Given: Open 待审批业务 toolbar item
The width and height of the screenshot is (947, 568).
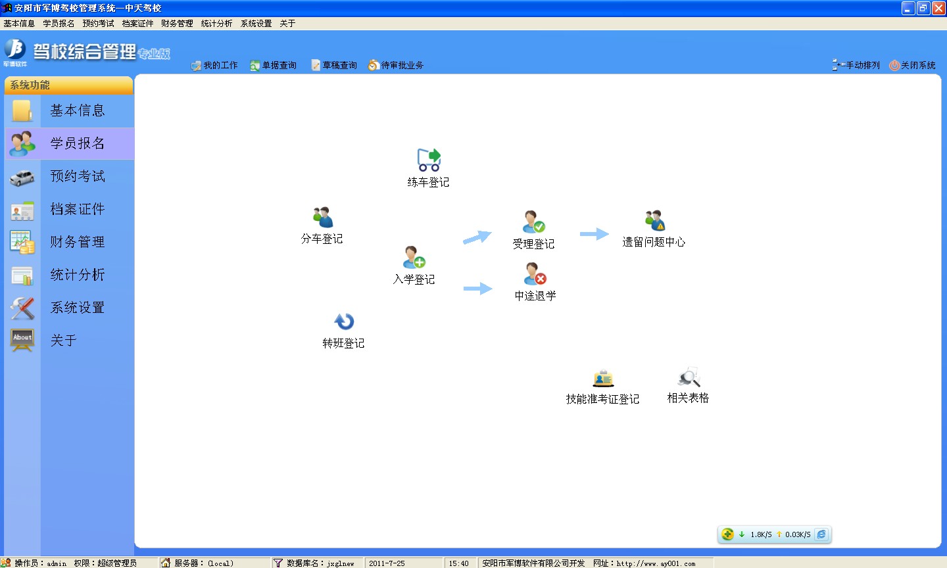Looking at the screenshot, I should [396, 65].
